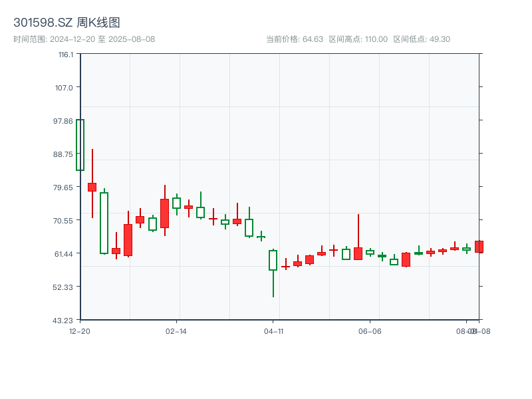Click the tall red candle just left of 02-14
532x399 pixels.
coord(164,213)
